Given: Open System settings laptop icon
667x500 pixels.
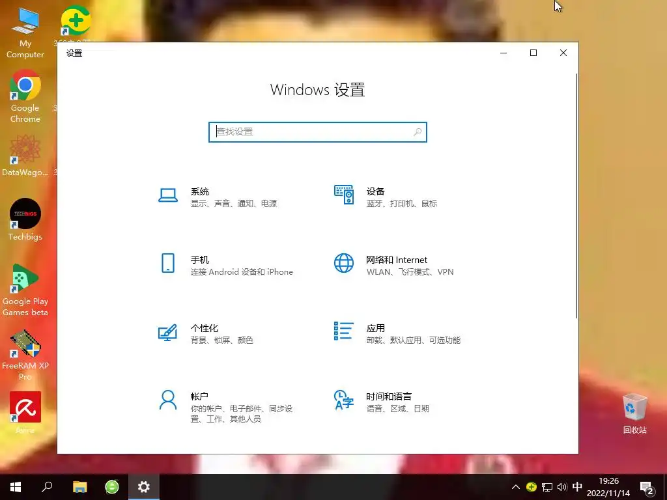Looking at the screenshot, I should point(168,195).
